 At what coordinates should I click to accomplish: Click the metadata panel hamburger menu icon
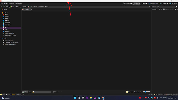click(175, 9)
